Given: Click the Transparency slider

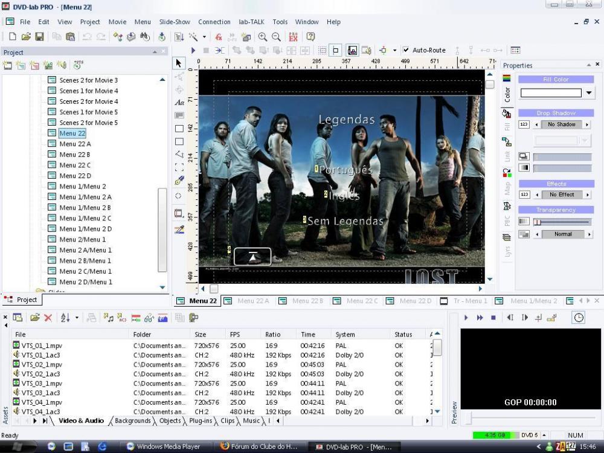Looking at the screenshot, I should coord(561,222).
